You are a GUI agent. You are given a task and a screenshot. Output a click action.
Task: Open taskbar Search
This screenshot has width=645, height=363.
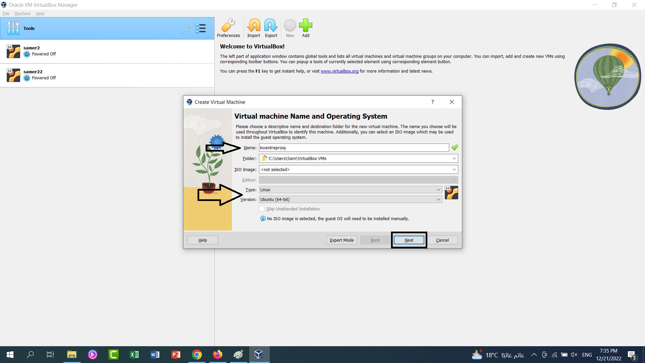[x=30, y=355]
